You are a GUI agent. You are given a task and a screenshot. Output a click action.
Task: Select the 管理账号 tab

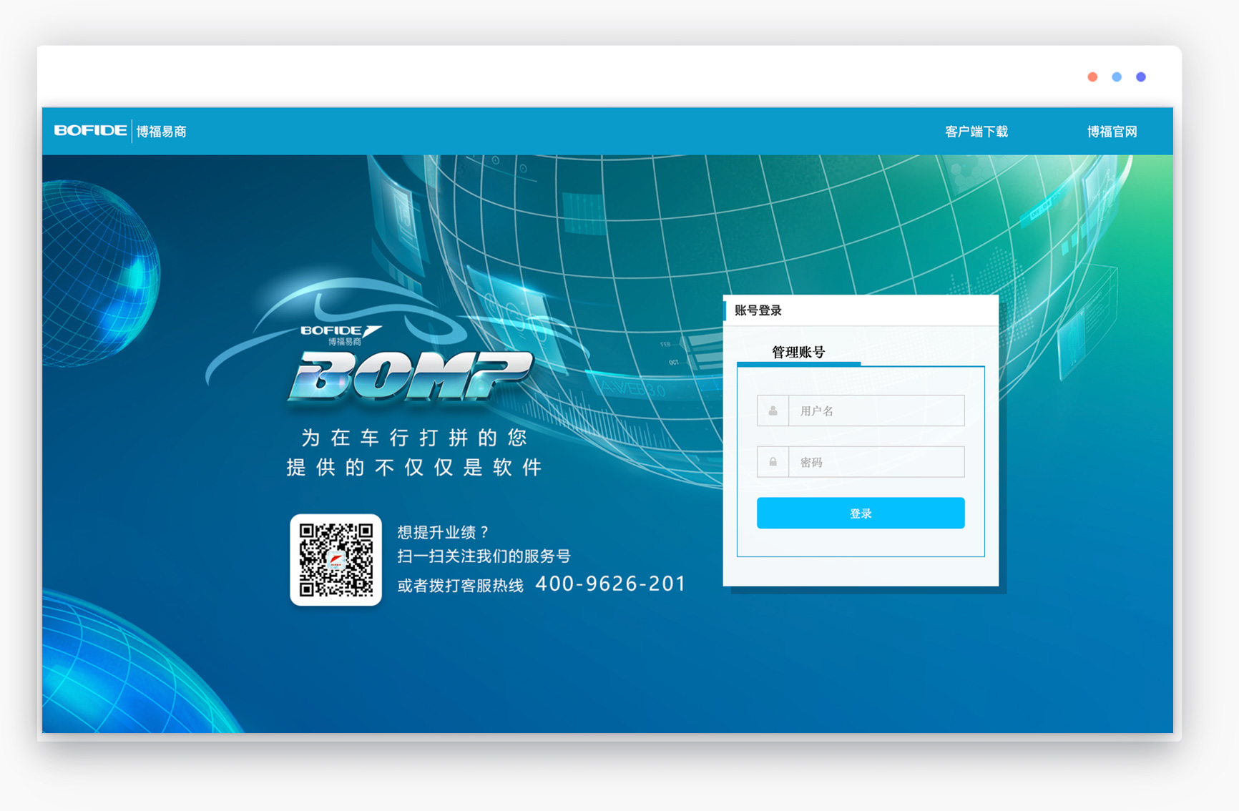click(x=798, y=352)
